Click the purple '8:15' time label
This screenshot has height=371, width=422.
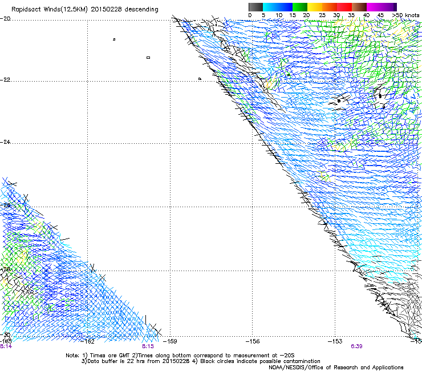pyautogui.click(x=148, y=346)
